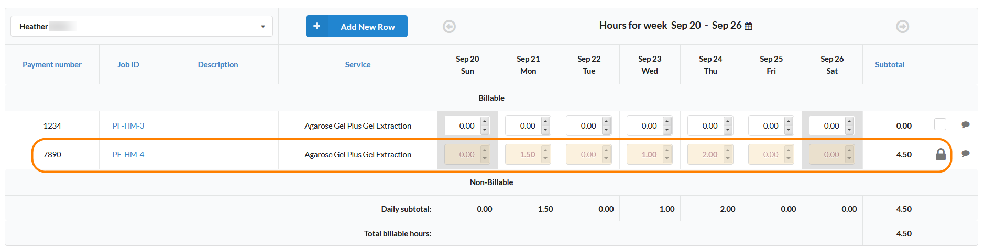The width and height of the screenshot is (985, 251).
Task: Open job link PF-HM-4
Action: (128, 155)
